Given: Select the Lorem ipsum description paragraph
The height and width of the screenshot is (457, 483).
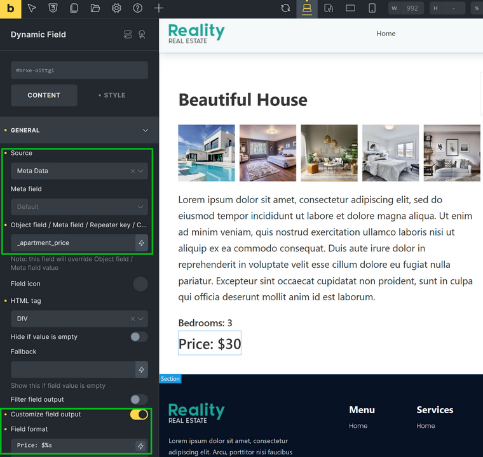Looking at the screenshot, I should coord(325,249).
